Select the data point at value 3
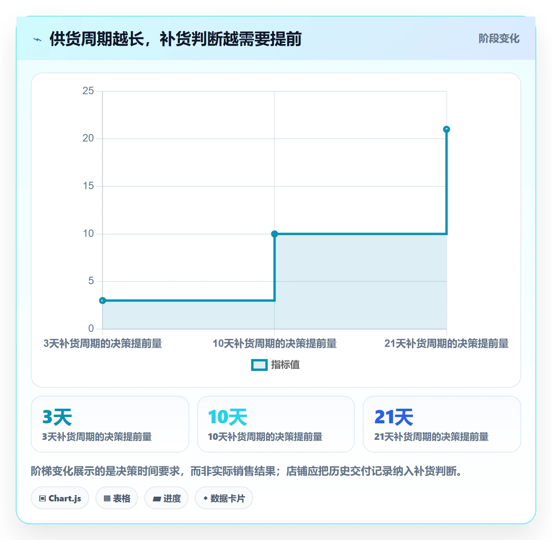This screenshot has height=540, width=552. point(103,300)
